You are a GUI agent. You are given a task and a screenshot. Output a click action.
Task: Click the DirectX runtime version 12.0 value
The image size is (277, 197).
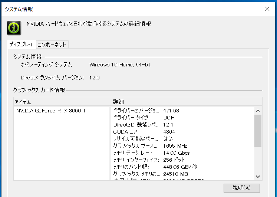(x=94, y=78)
